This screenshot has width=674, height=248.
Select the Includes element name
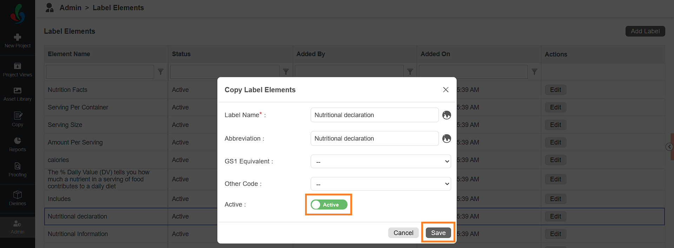59,199
